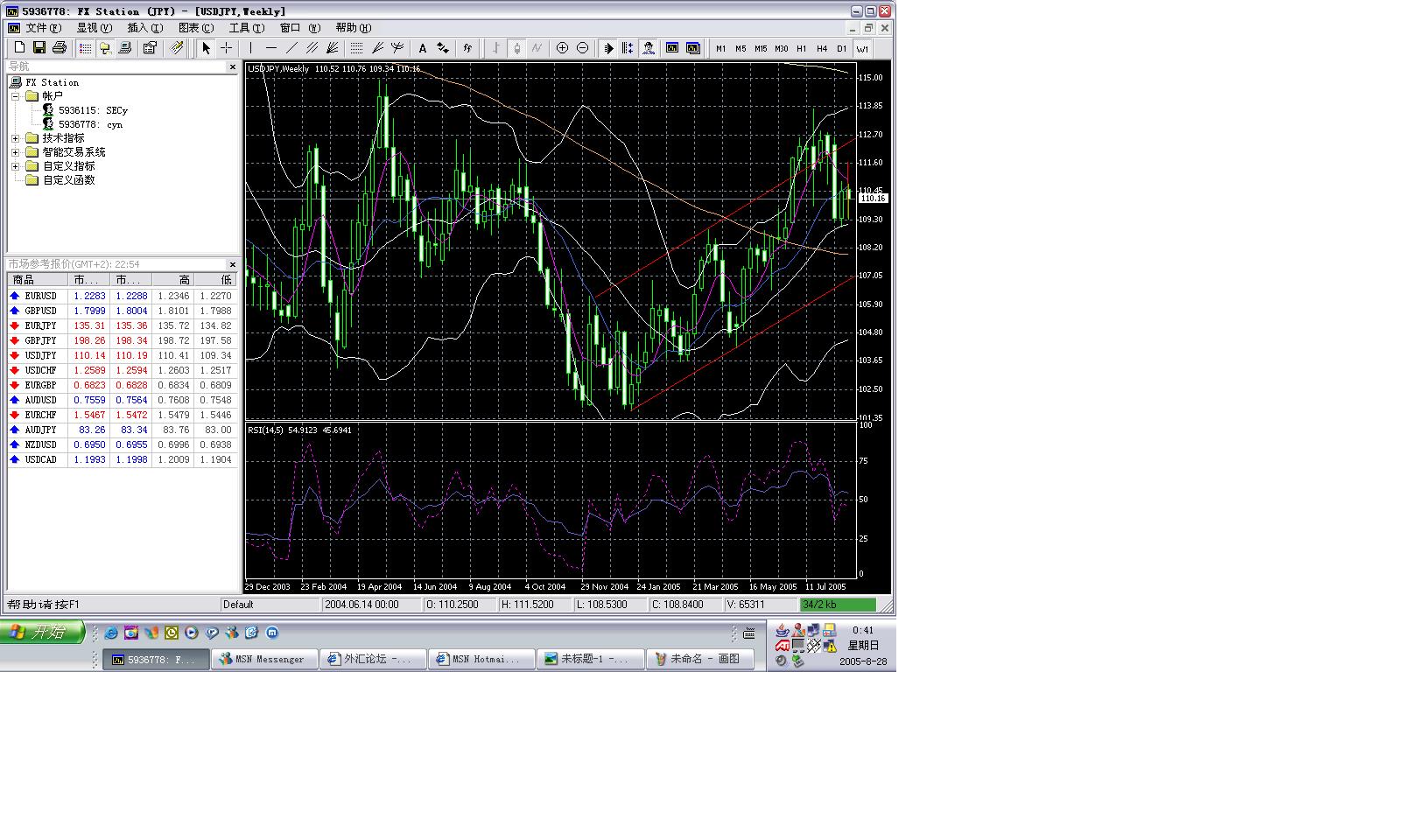Open chart properties from the toolbar
The image size is (1418, 840).
(x=150, y=48)
